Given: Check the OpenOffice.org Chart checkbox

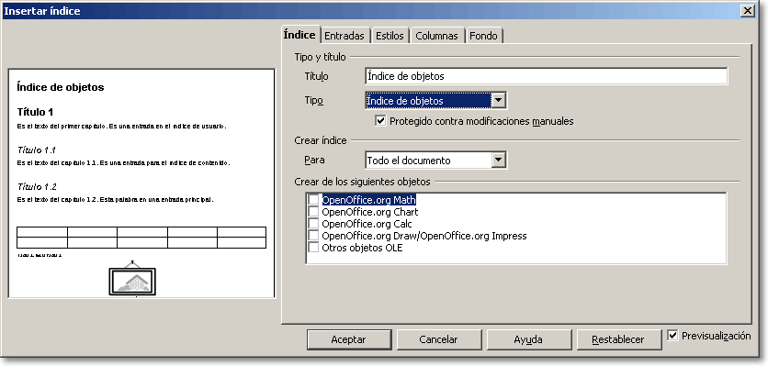Looking at the screenshot, I should (x=313, y=212).
